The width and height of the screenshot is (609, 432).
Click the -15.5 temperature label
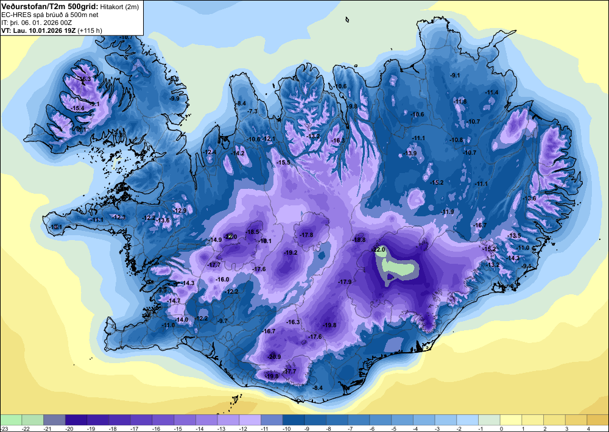(x=284, y=162)
